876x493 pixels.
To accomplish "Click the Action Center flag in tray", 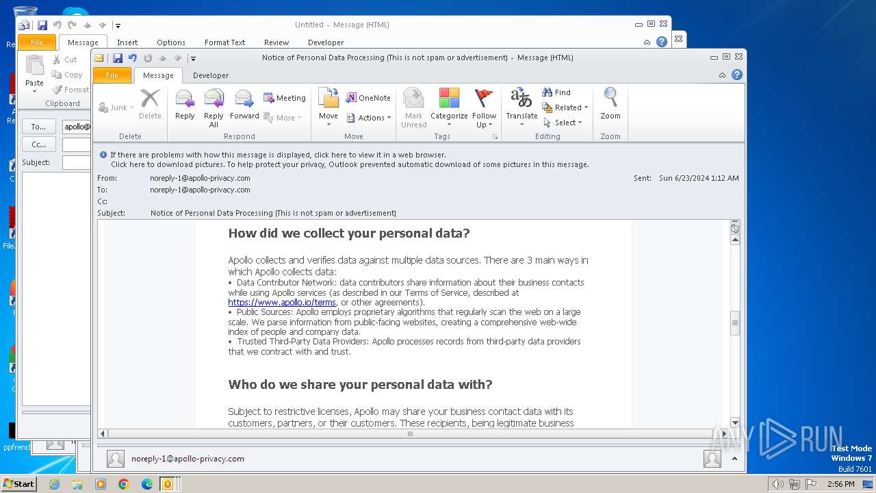I will point(810,484).
